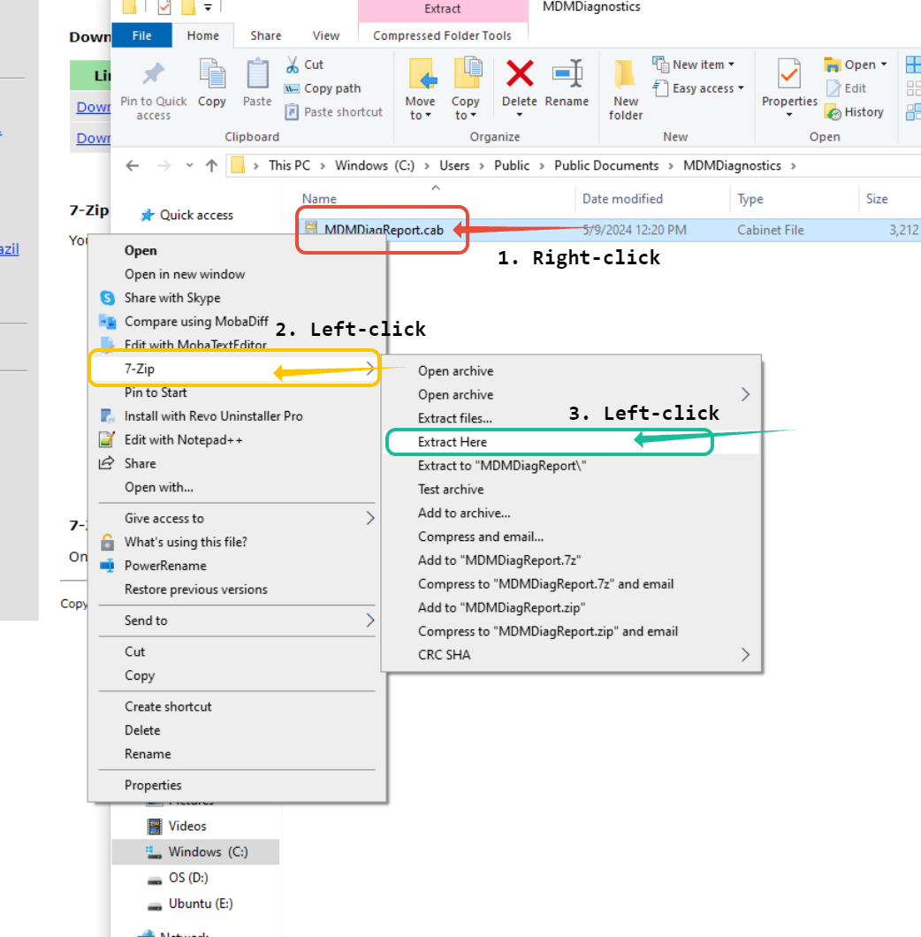Click the History icon in Open group
Screen dimensions: 921x937
coord(833,112)
